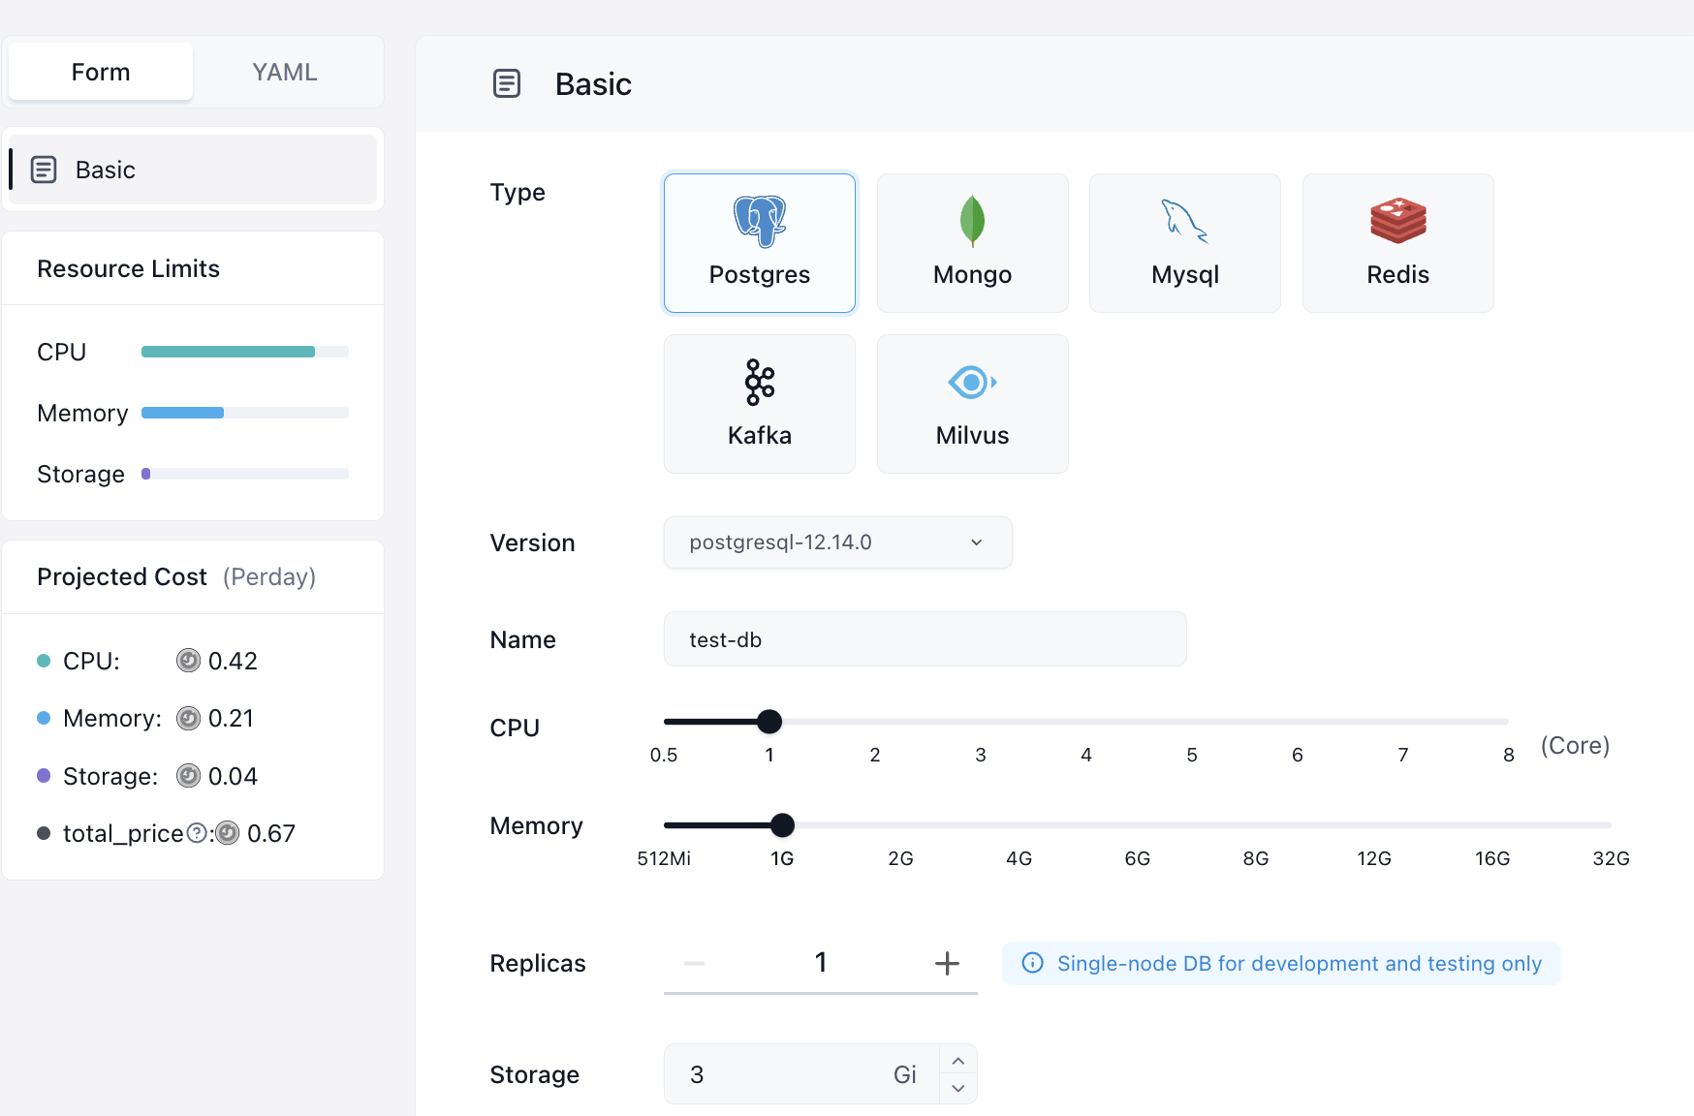Image resolution: width=1694 pixels, height=1116 pixels.
Task: Choose the Kafka database type
Action: coord(759,404)
